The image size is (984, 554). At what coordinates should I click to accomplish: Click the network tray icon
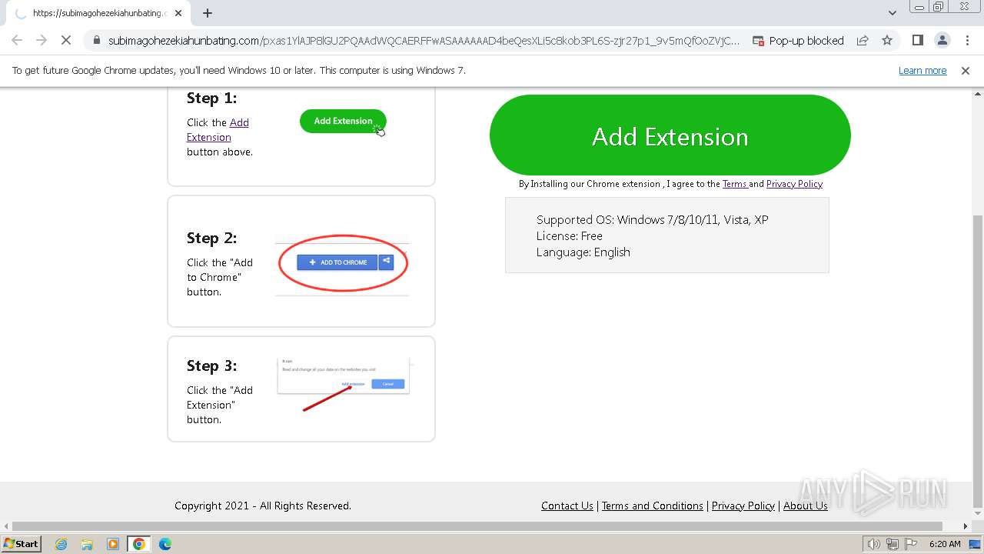coord(893,544)
